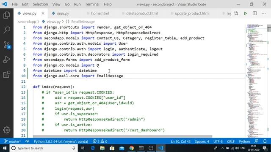Open the Help menu

tap(108, 4)
